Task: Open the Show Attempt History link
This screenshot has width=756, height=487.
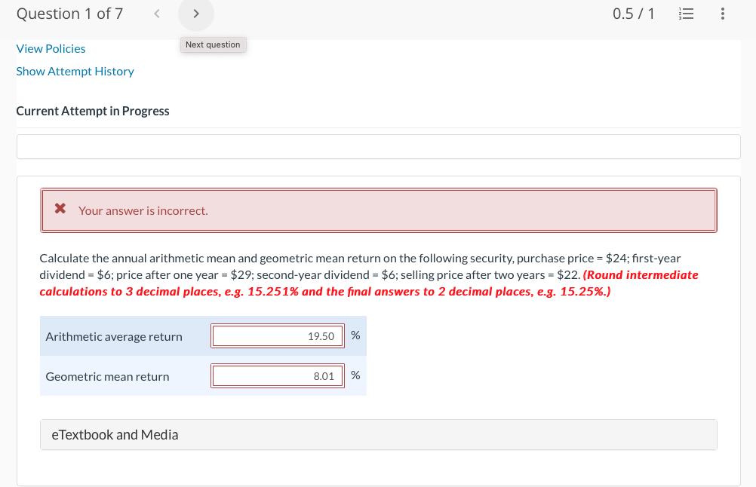Action: coord(75,71)
